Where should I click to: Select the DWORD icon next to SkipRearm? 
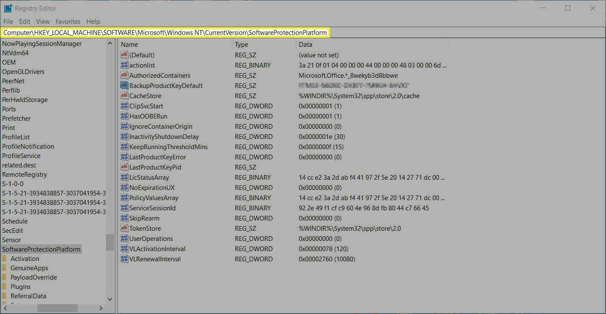click(x=124, y=218)
